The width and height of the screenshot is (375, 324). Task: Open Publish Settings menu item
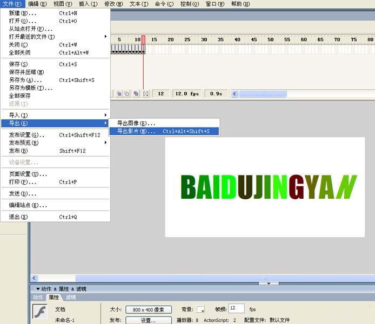(x=55, y=135)
